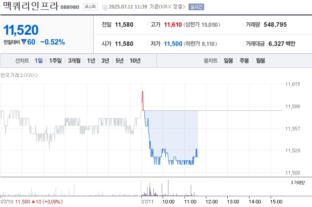The width and height of the screenshot is (312, 207).
Task: Click stock code 088980
Action: tap(70, 7)
